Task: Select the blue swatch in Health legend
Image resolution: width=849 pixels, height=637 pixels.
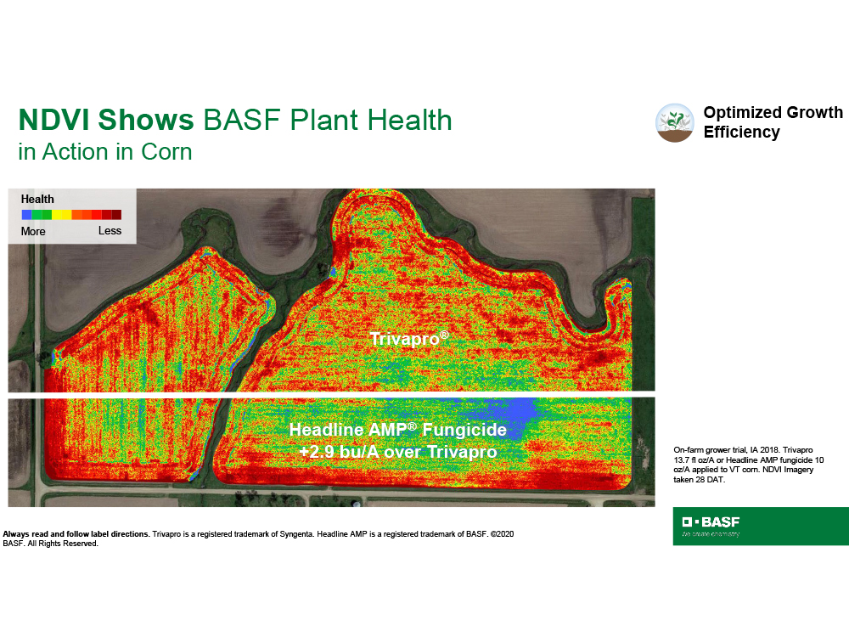Action: [26, 215]
